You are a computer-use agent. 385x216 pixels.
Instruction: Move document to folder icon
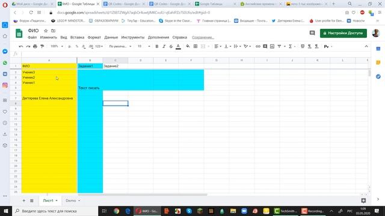point(53,31)
